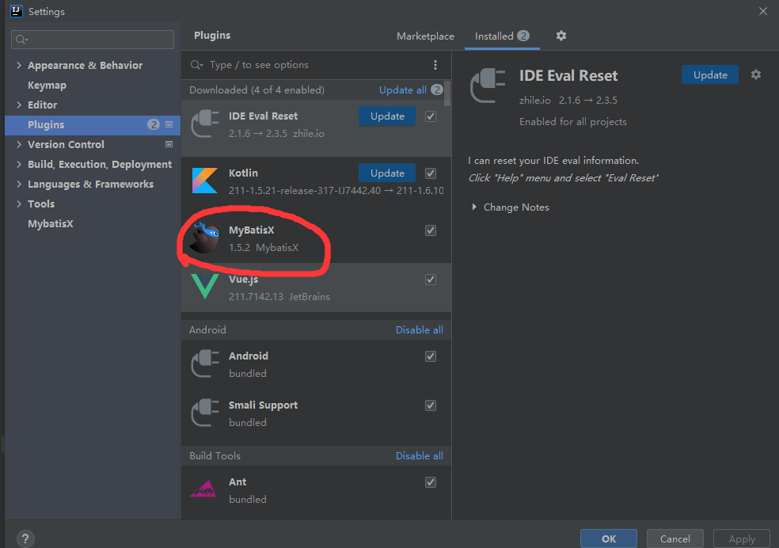Viewport: 779px width, 548px height.
Task: Click Disable all for Build Tools group
Action: tap(420, 456)
